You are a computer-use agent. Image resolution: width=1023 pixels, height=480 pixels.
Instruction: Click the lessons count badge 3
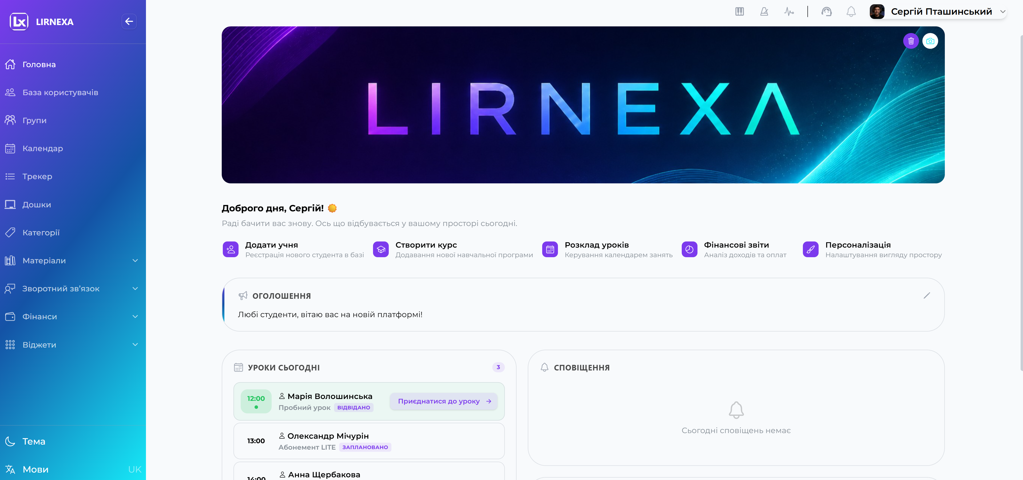click(x=498, y=367)
